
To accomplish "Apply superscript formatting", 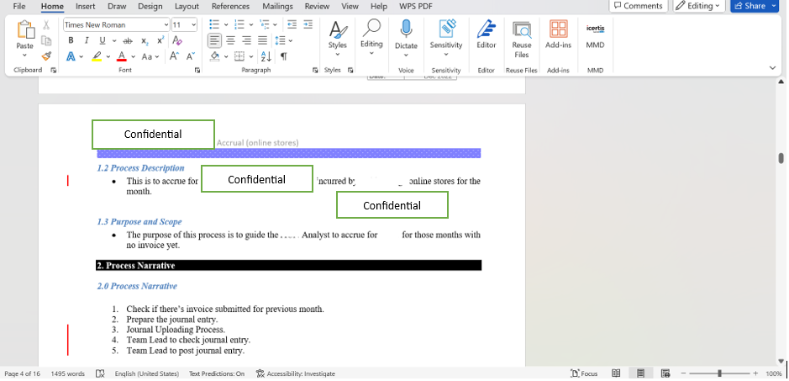I will click(160, 40).
